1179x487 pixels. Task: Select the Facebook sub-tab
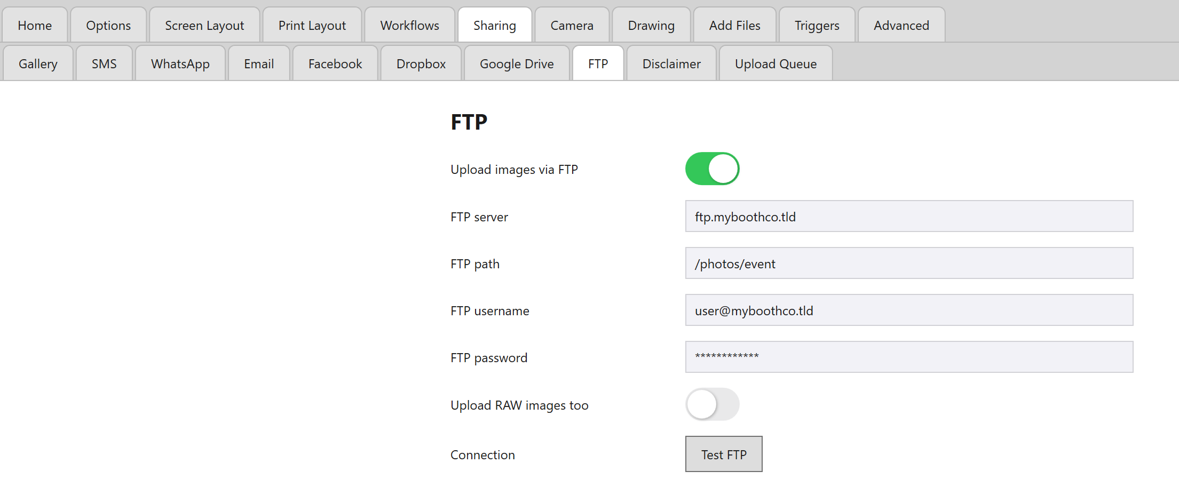coord(335,63)
